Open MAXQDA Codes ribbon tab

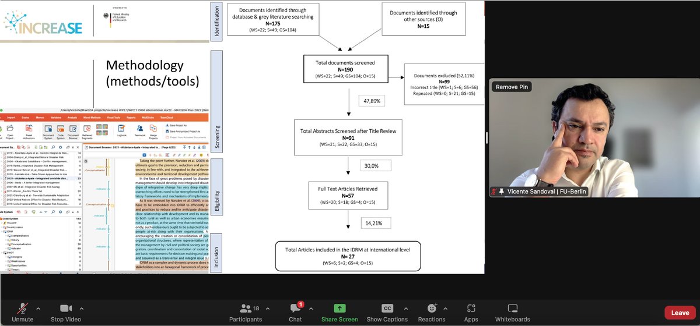tap(25, 118)
